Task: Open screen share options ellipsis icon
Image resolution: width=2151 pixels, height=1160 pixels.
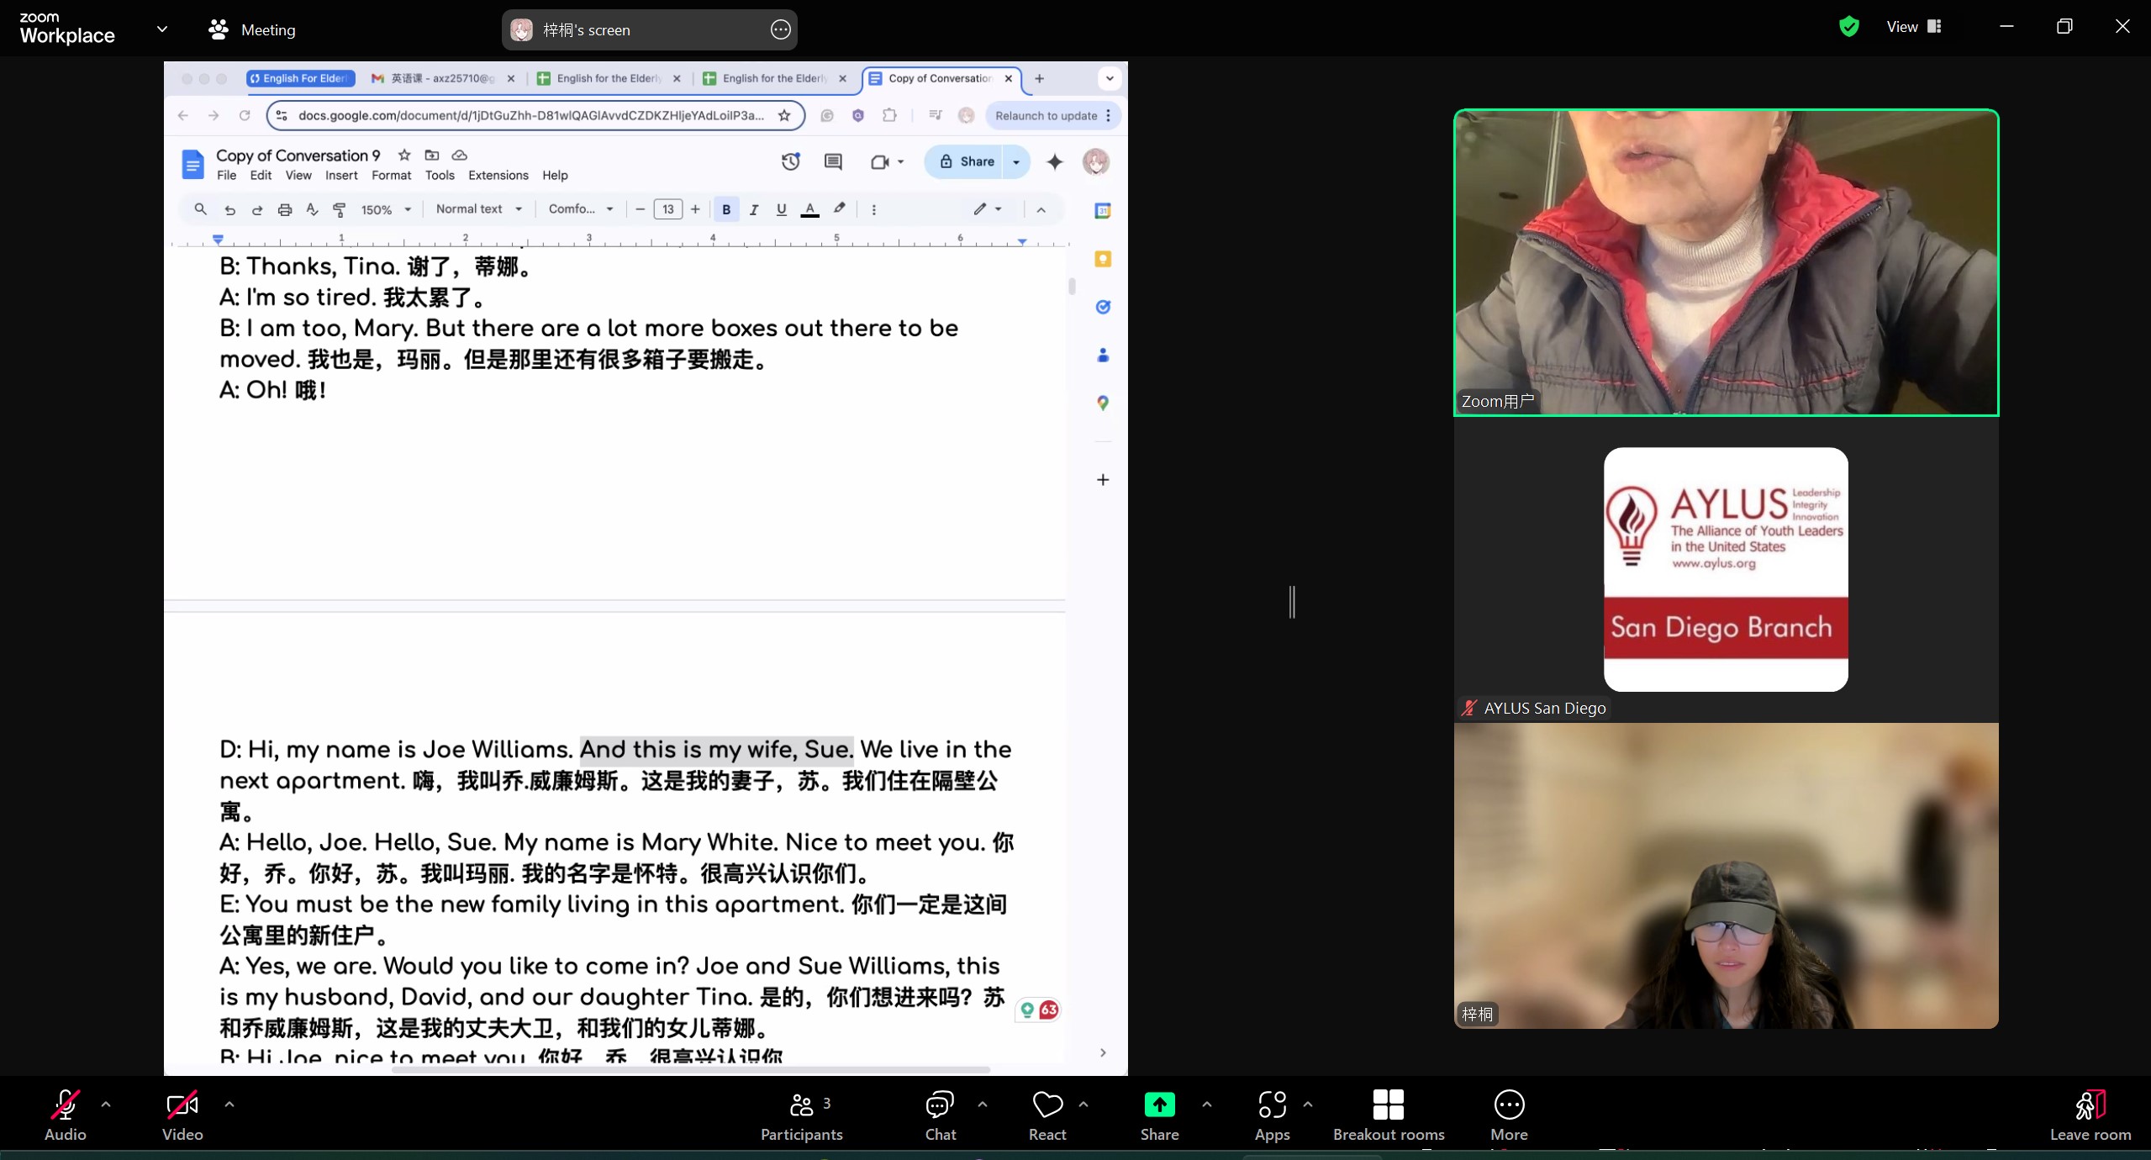Action: 780,29
